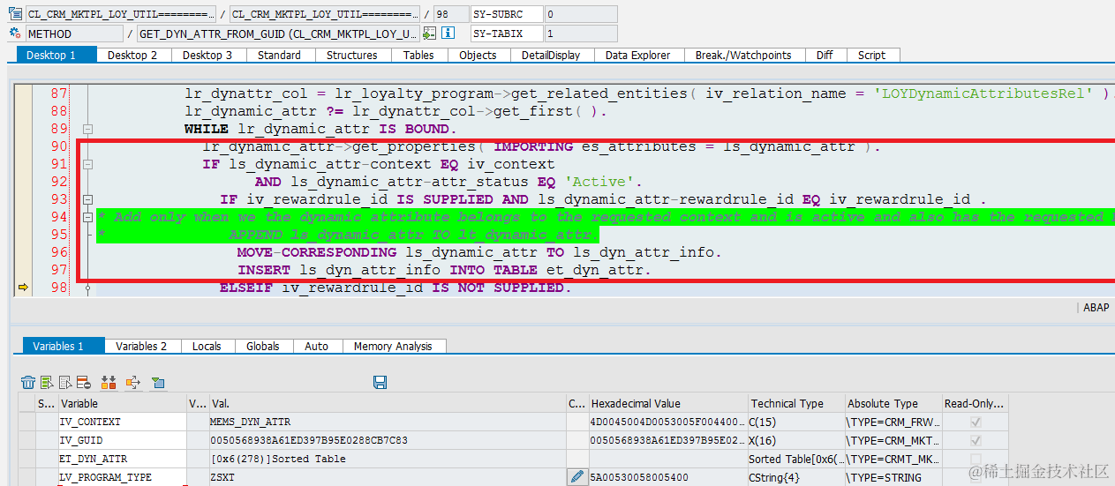Click the pencil change icon for LV_PROGRAM_TYPE
This screenshot has height=486, width=1115.
click(x=577, y=477)
